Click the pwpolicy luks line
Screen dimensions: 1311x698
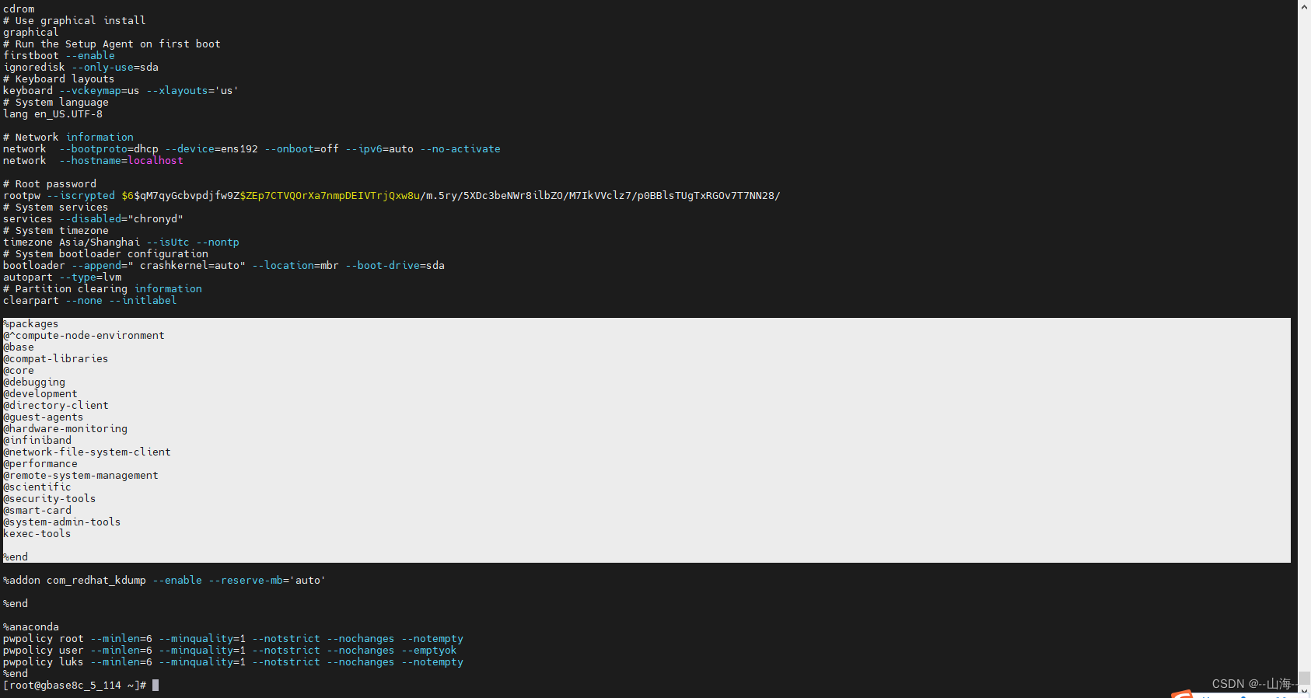(233, 662)
